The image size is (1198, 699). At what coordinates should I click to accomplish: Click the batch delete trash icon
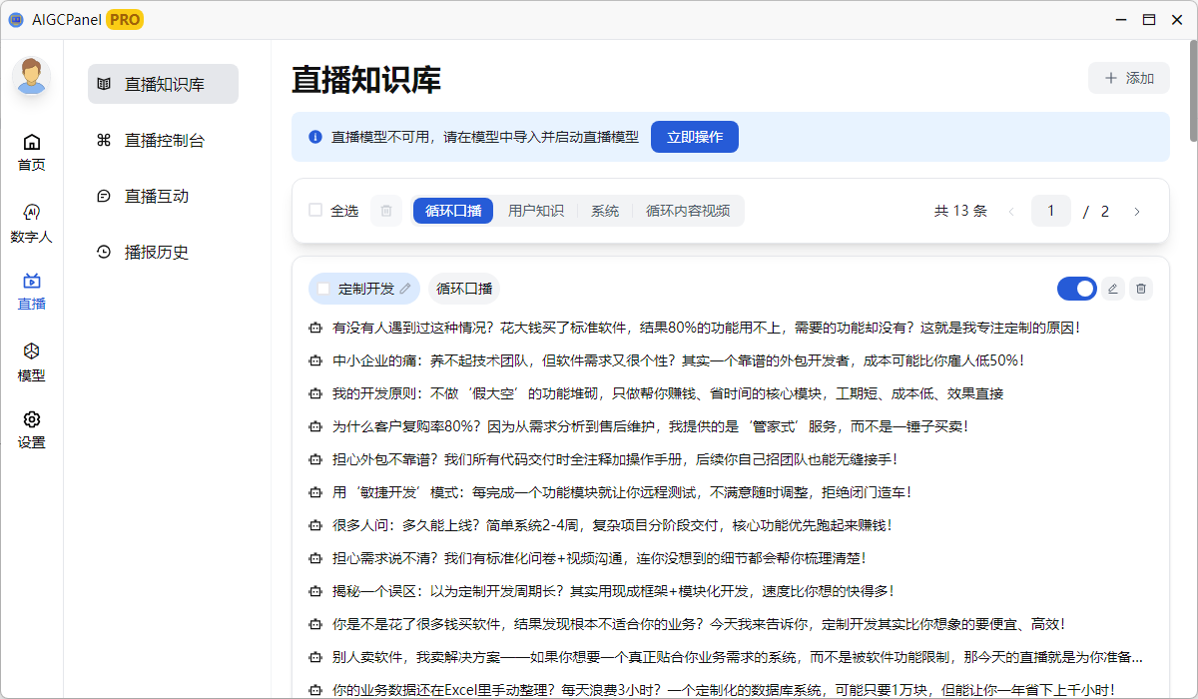[x=386, y=211]
